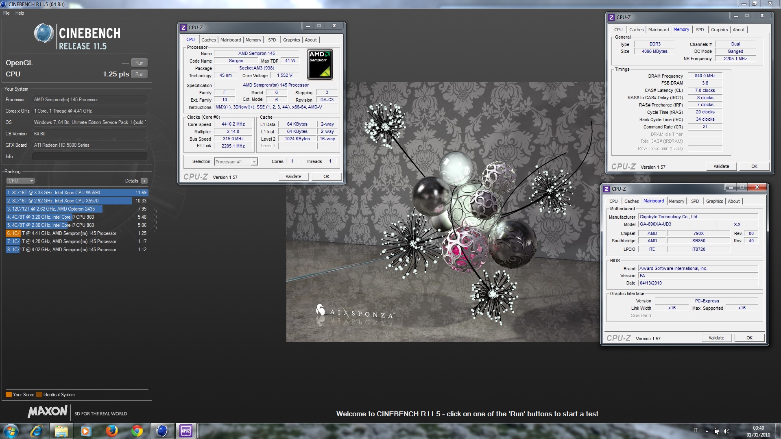Click Validate in CPU-Z Memory window
The image size is (781, 439).
tap(721, 166)
